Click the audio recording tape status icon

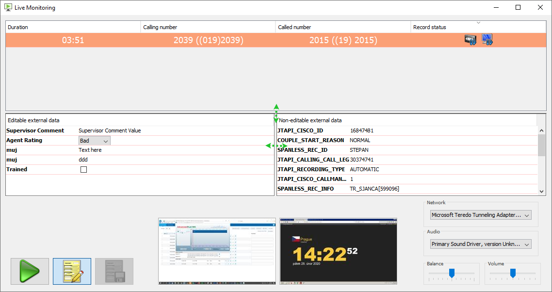[x=470, y=40]
